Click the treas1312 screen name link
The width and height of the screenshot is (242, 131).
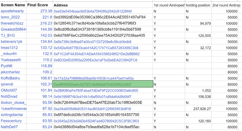coord(9,48)
